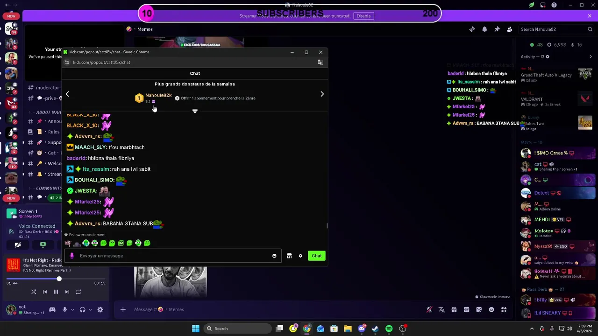This screenshot has height=336, width=598.
Task: Open Kick chat settings gear
Action: (300, 256)
